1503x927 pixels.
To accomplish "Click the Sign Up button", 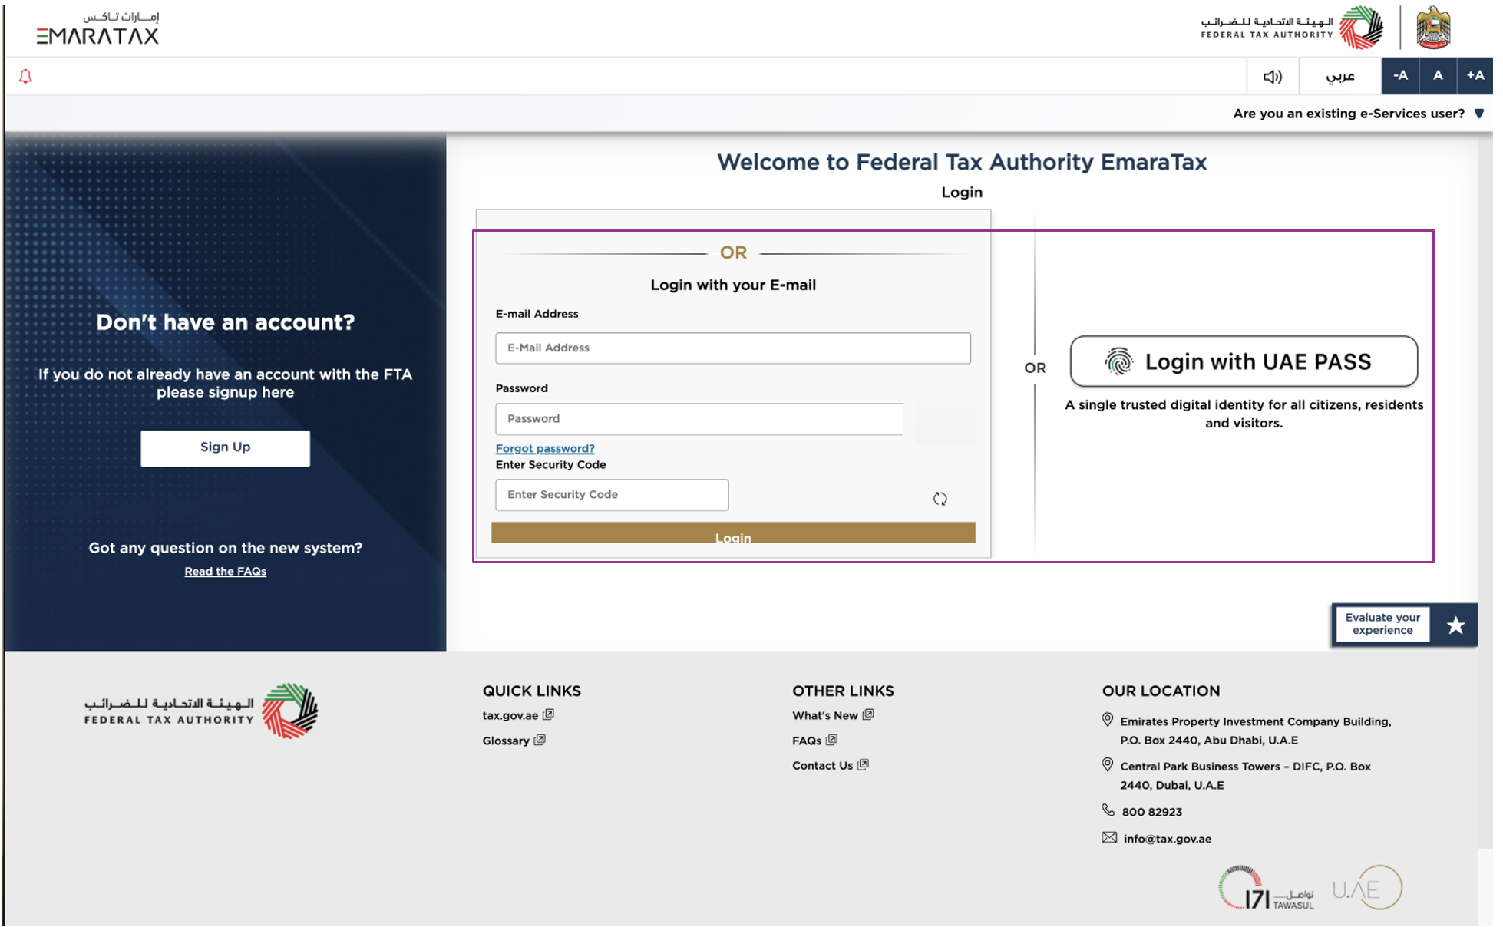I will (x=225, y=447).
